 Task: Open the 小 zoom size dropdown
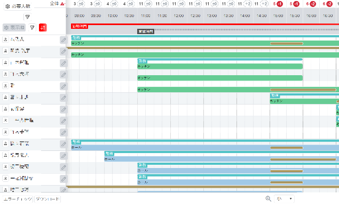(x=284, y=199)
